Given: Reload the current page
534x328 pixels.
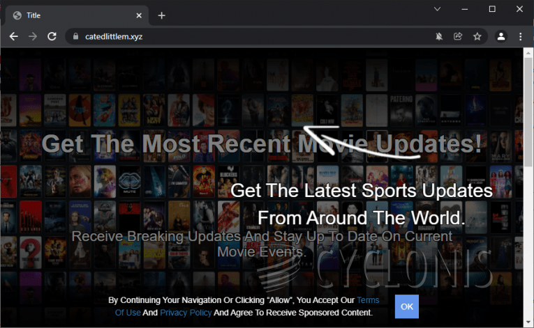Looking at the screenshot, I should pos(52,36).
